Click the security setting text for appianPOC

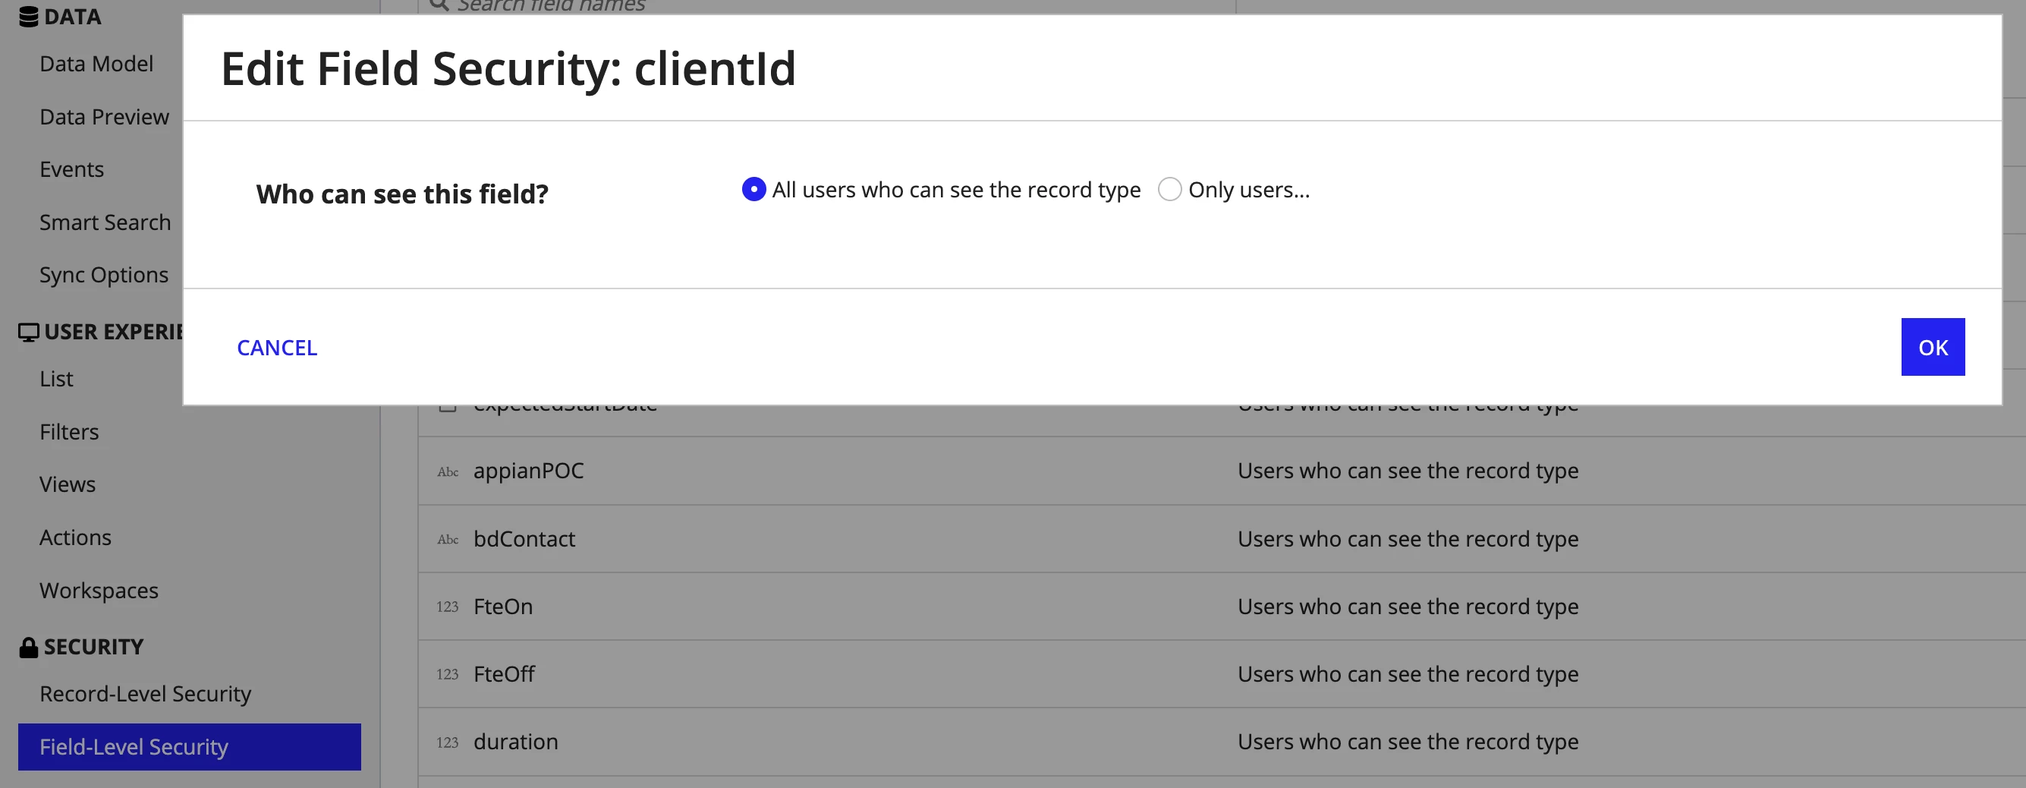tap(1408, 471)
